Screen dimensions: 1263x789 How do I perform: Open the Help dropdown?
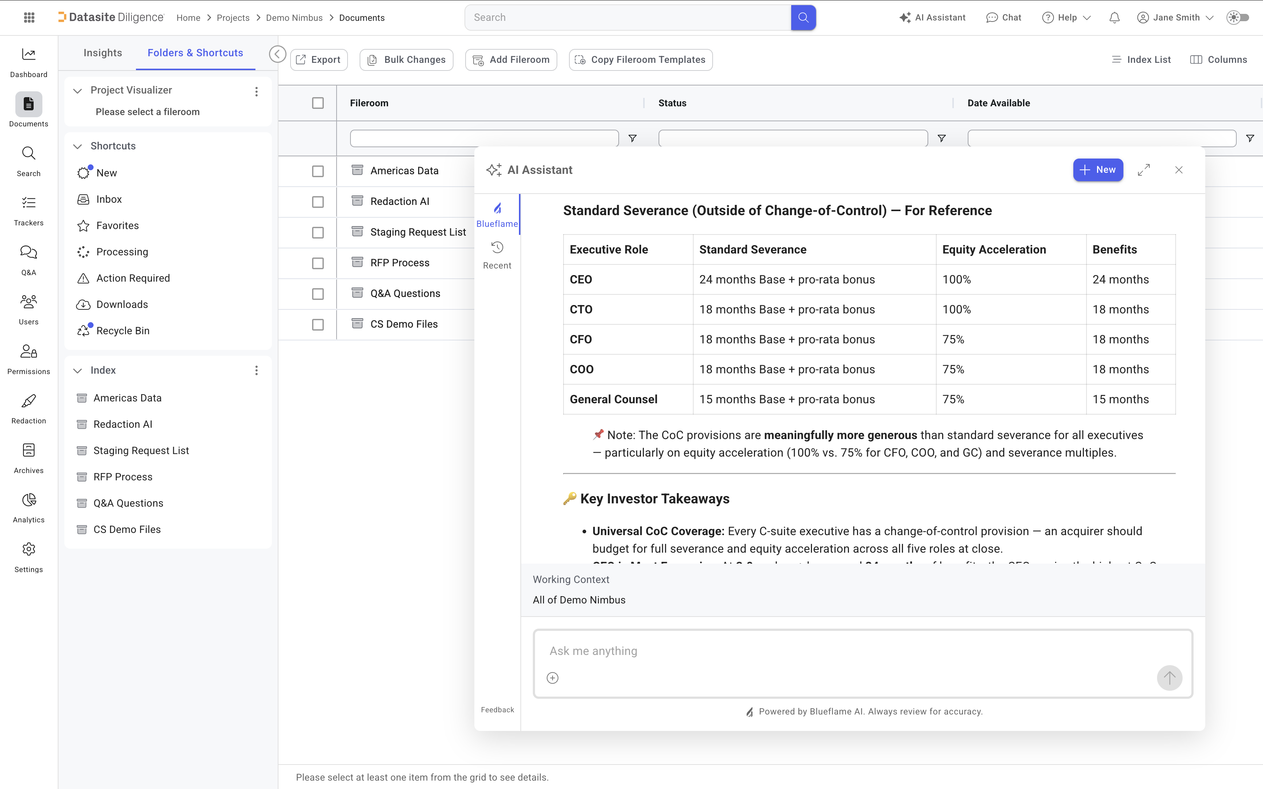click(1066, 17)
